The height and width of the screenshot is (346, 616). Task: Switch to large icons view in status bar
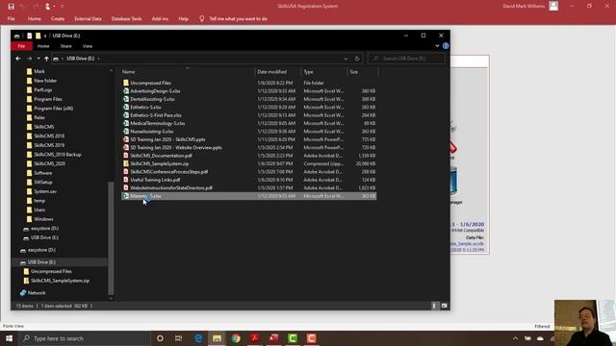(444, 306)
